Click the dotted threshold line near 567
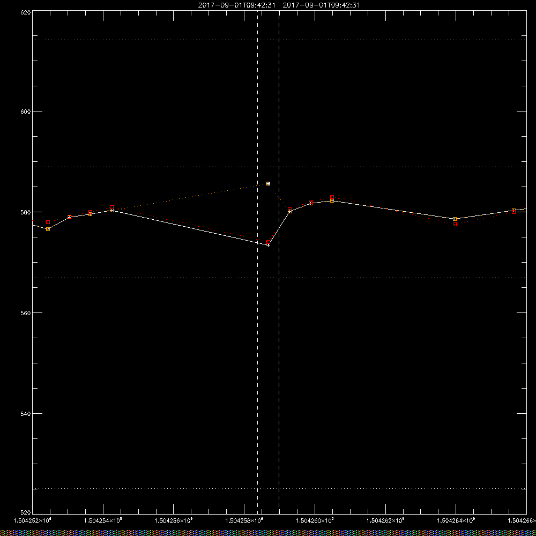536x536 pixels. point(279,278)
